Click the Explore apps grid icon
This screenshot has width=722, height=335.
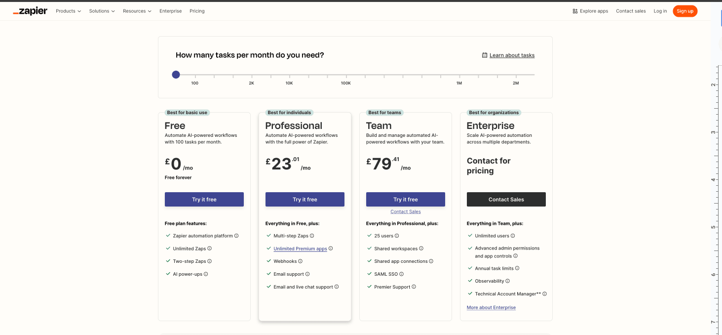pos(575,11)
